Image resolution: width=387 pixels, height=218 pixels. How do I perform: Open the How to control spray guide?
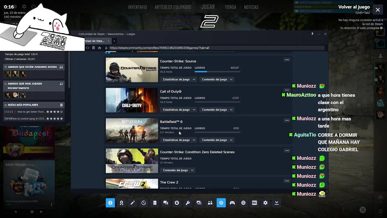click(34, 119)
